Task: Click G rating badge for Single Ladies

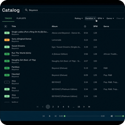Action: coord(7,33)
